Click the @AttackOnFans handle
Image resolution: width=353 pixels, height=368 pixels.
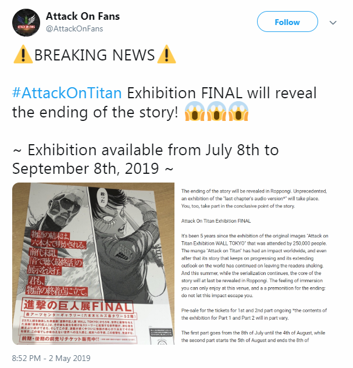(74, 28)
